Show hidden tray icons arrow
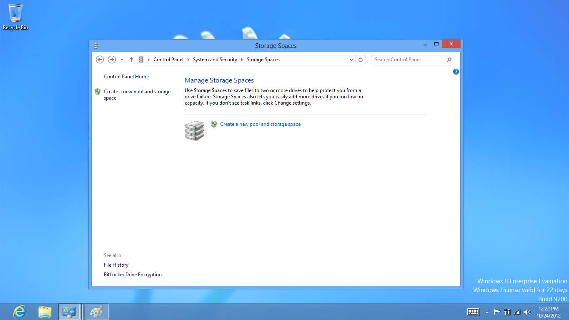Image resolution: width=569 pixels, height=320 pixels. point(487,312)
